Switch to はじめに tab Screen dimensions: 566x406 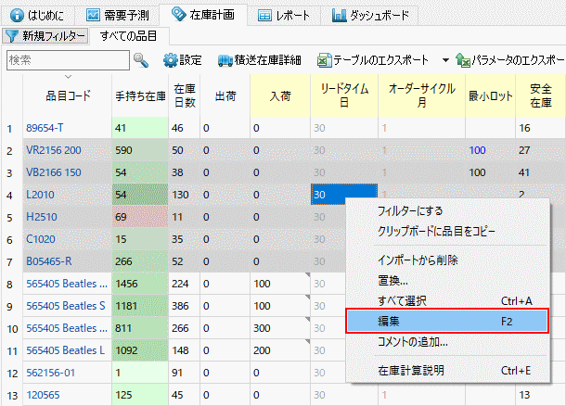pyautogui.click(x=38, y=15)
